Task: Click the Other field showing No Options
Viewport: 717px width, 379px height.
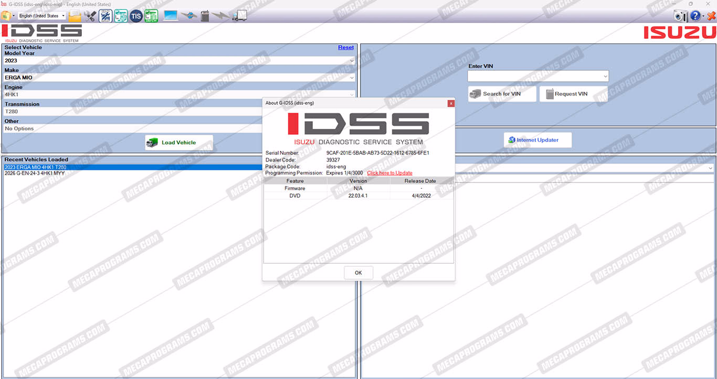Action: click(134, 128)
